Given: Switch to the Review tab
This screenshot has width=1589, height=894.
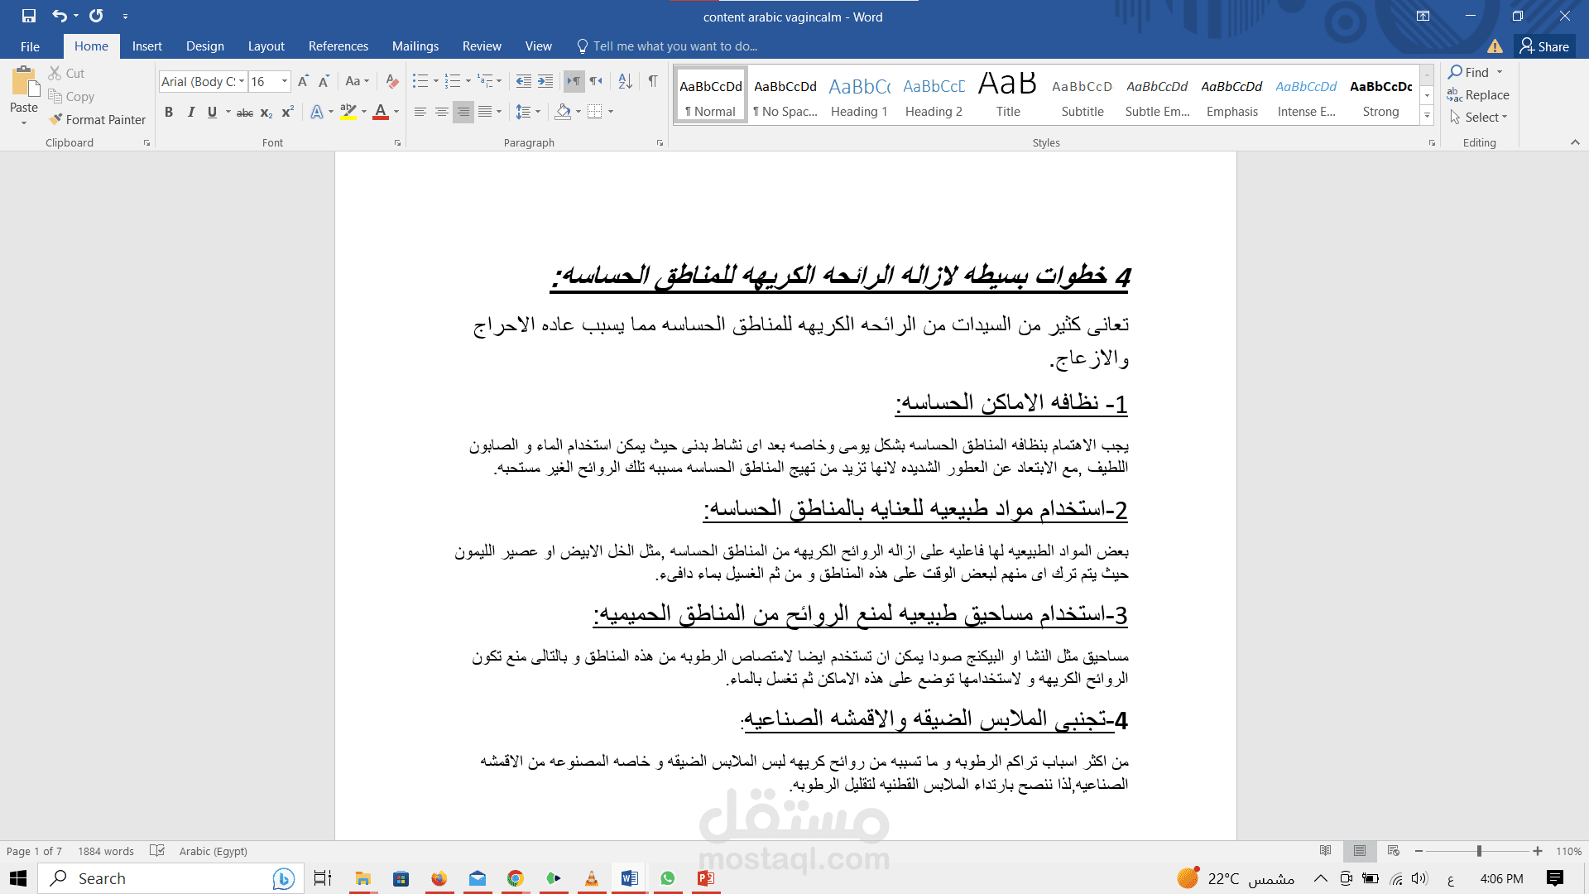Looking at the screenshot, I should pos(482,46).
